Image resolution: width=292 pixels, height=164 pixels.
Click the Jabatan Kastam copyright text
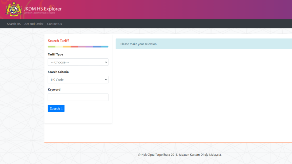(x=180, y=154)
